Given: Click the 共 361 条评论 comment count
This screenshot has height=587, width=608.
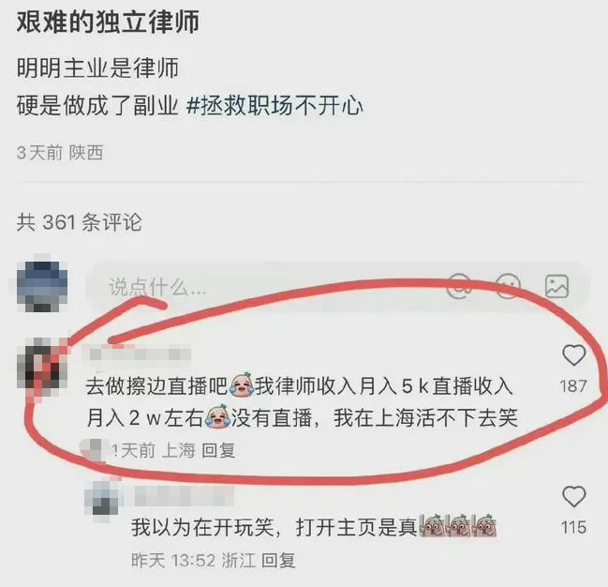Looking at the screenshot, I should coord(79,222).
